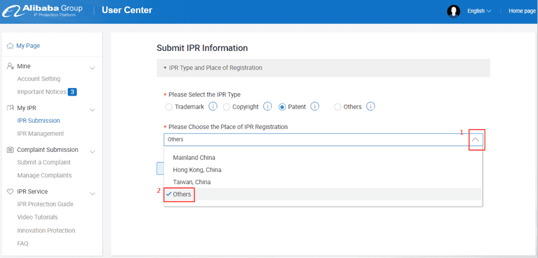
Task: Choose Mainland China from the list
Action: 194,158
